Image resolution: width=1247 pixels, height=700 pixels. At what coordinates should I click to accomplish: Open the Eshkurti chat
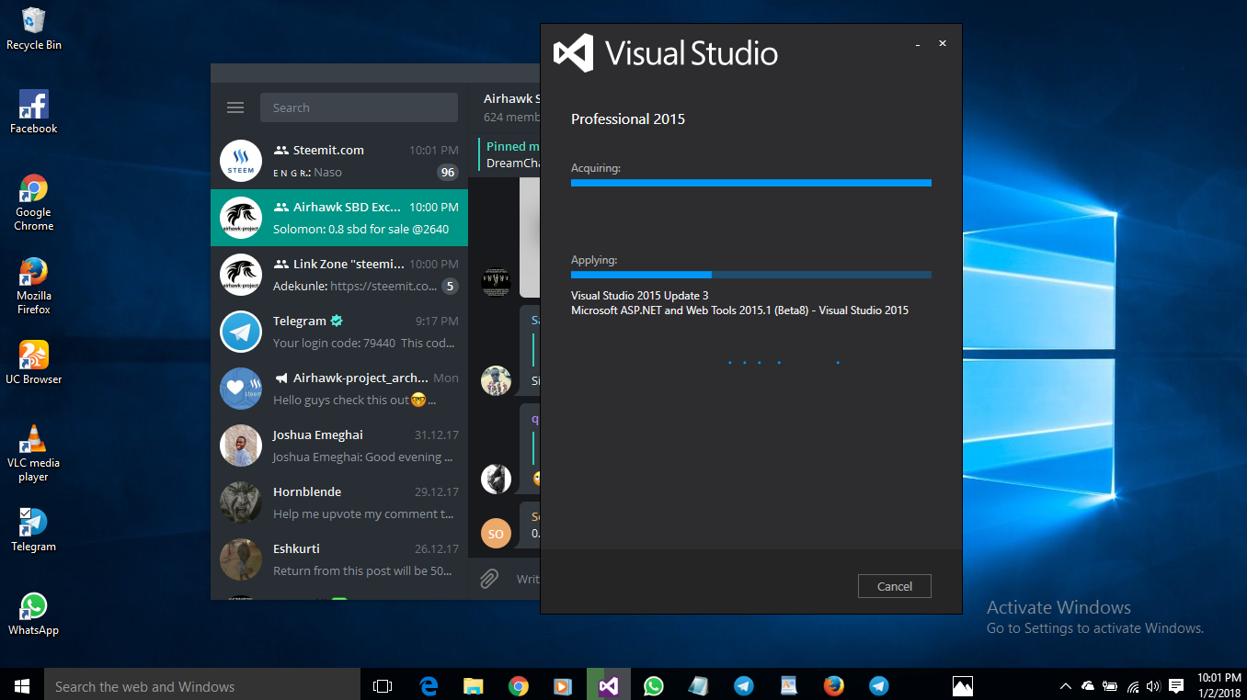pyautogui.click(x=339, y=559)
